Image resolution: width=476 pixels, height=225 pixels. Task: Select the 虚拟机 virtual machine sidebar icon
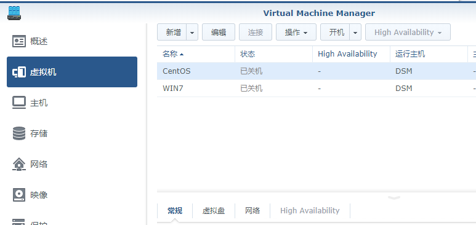click(19, 72)
